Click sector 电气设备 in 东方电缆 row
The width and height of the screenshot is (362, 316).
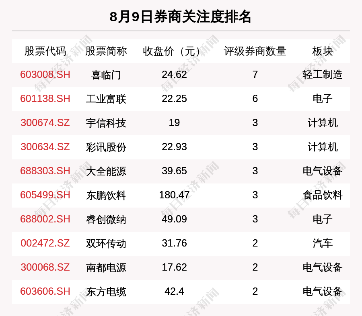click(323, 292)
